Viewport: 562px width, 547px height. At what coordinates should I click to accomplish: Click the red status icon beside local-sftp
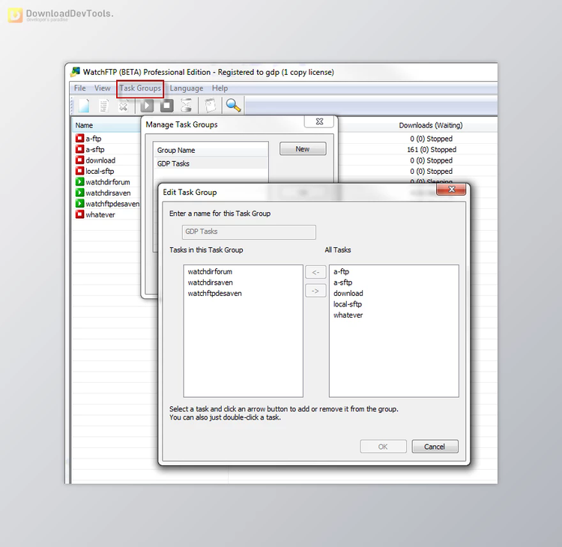[79, 171]
